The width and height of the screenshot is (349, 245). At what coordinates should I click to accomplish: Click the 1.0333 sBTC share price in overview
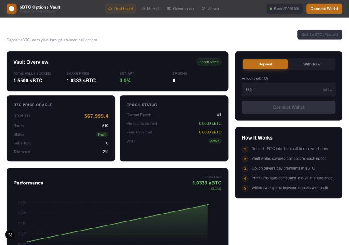81,81
